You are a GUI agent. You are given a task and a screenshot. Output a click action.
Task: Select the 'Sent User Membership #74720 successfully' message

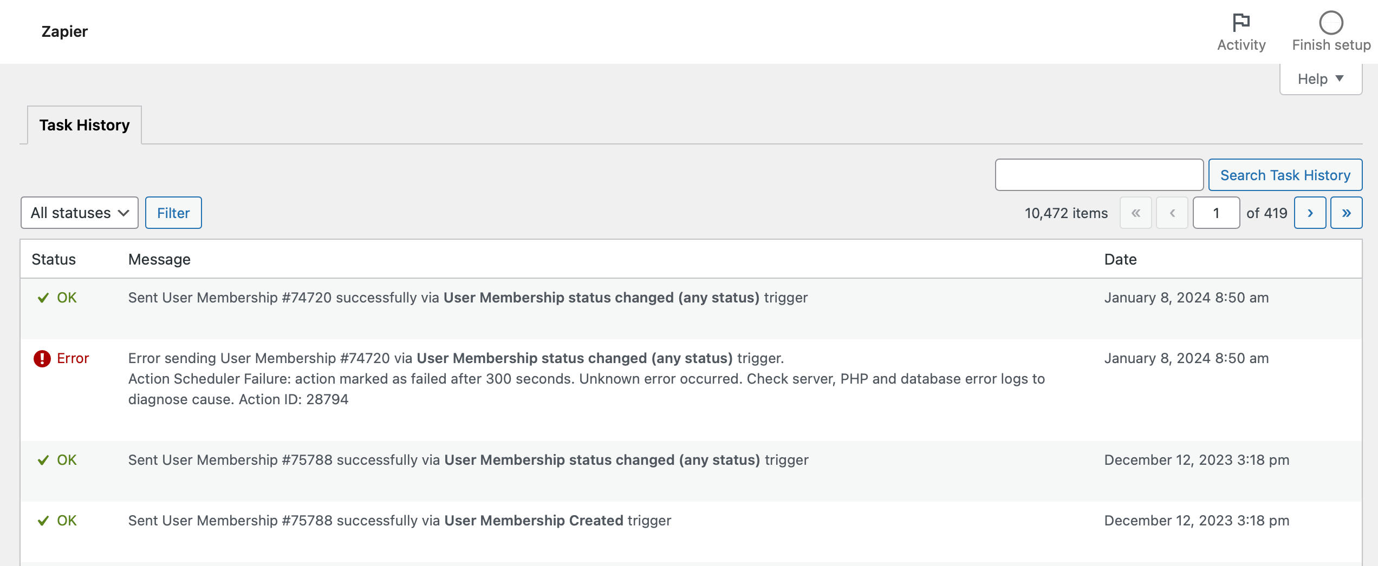468,298
